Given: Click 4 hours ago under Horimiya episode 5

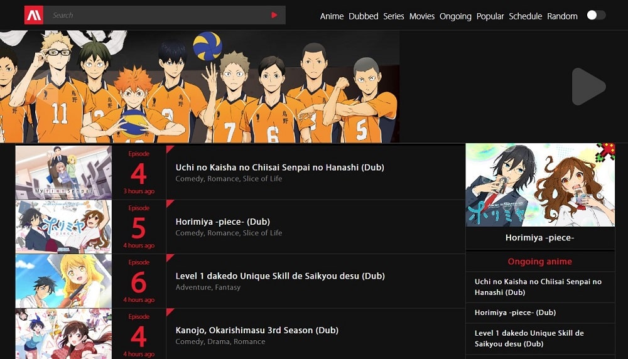Looking at the screenshot, I should (x=139, y=245).
